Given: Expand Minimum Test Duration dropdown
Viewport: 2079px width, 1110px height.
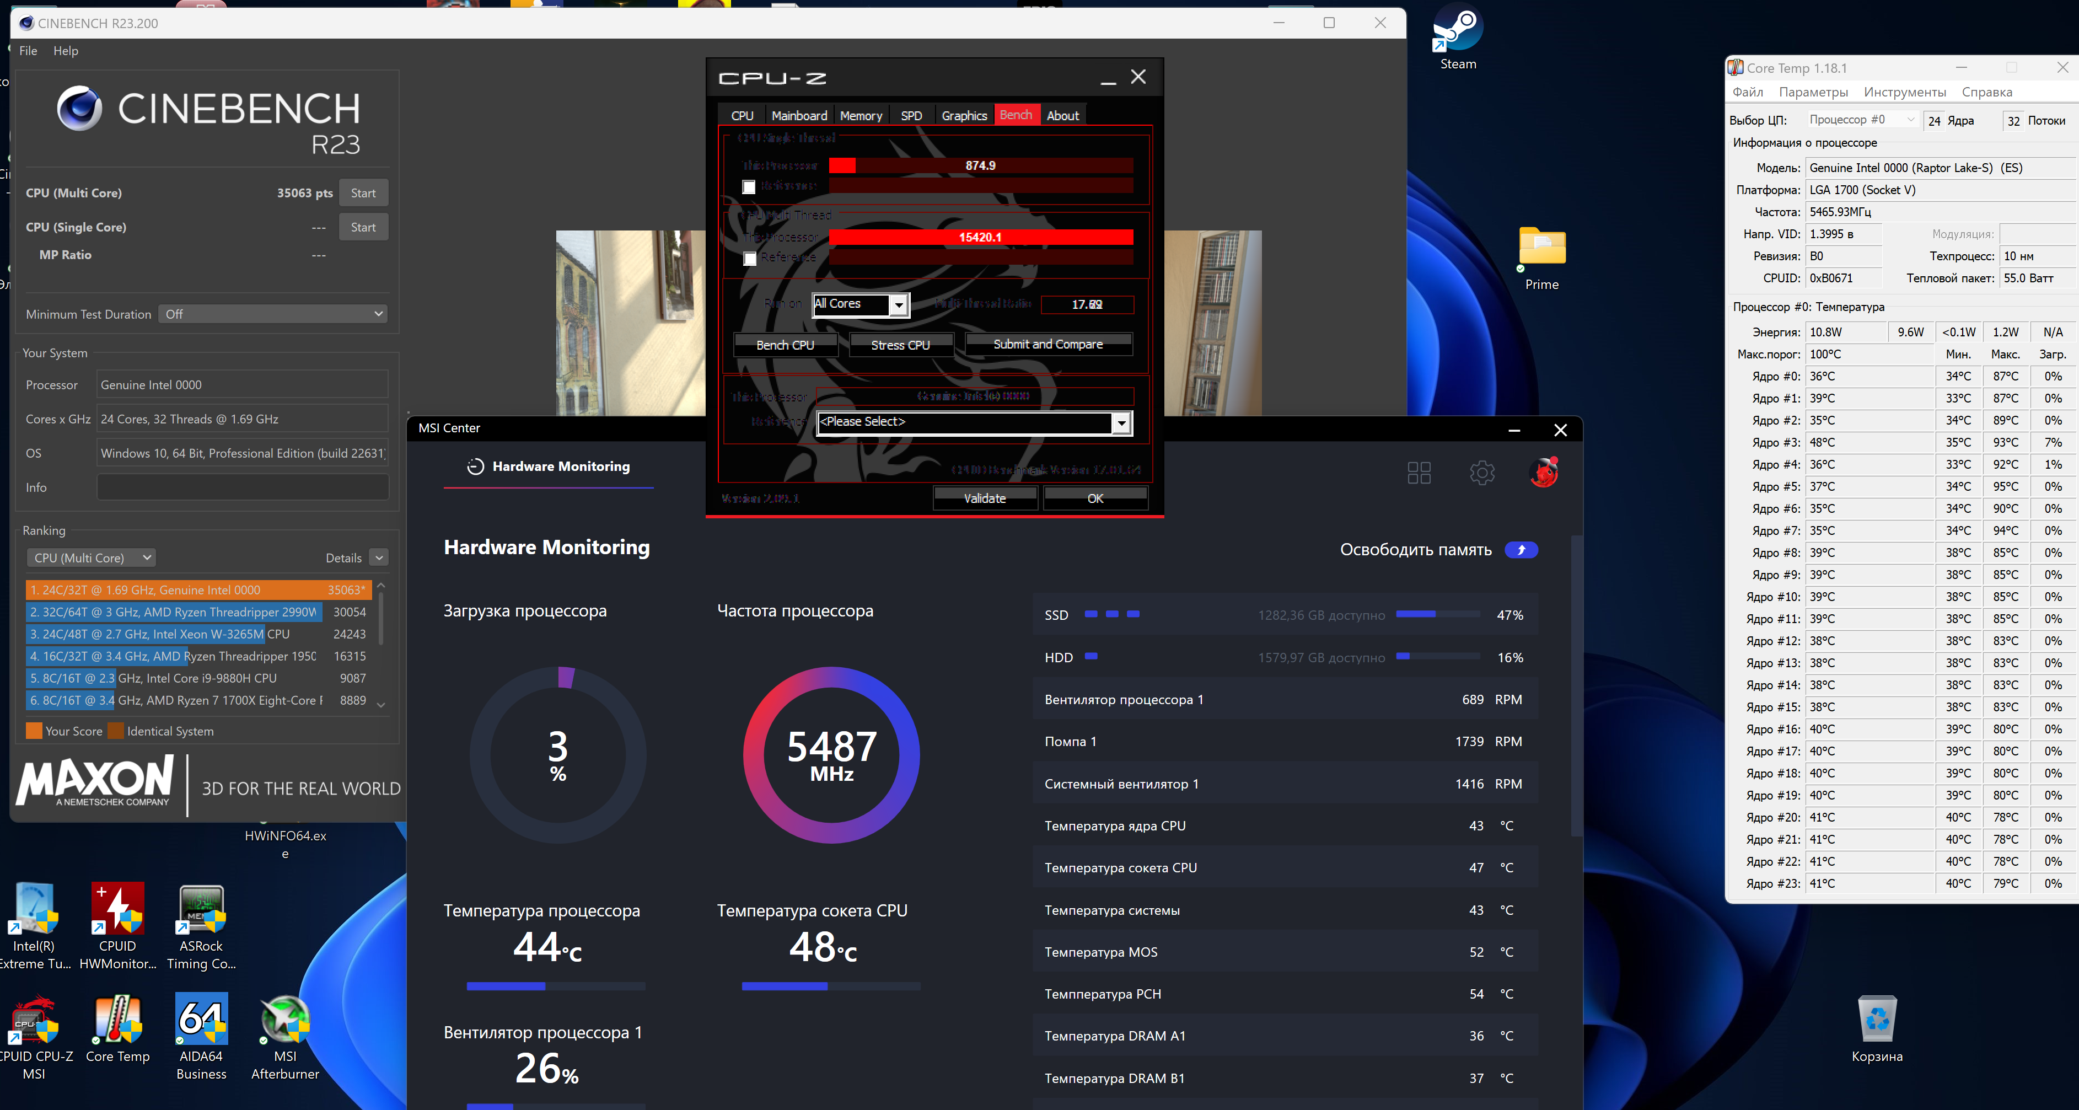Looking at the screenshot, I should (x=273, y=314).
